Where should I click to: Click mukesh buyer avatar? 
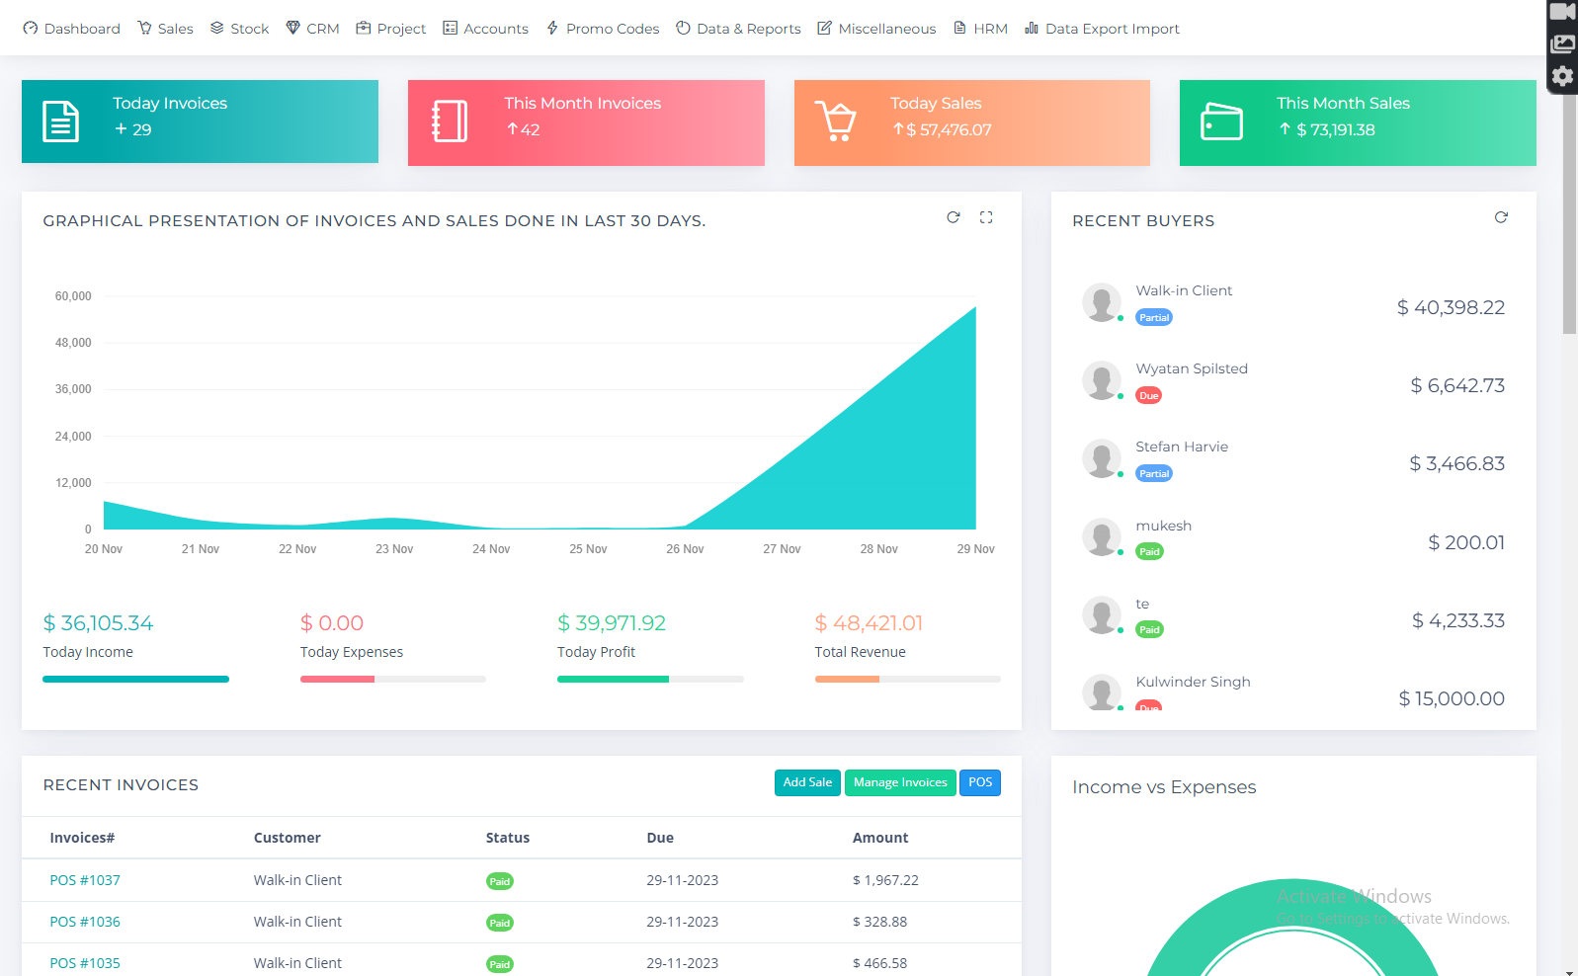pyautogui.click(x=1102, y=537)
